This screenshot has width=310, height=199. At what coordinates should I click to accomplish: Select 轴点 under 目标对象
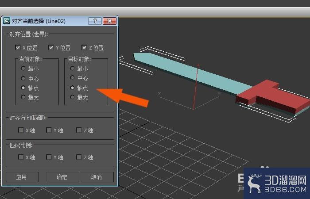(x=72, y=88)
